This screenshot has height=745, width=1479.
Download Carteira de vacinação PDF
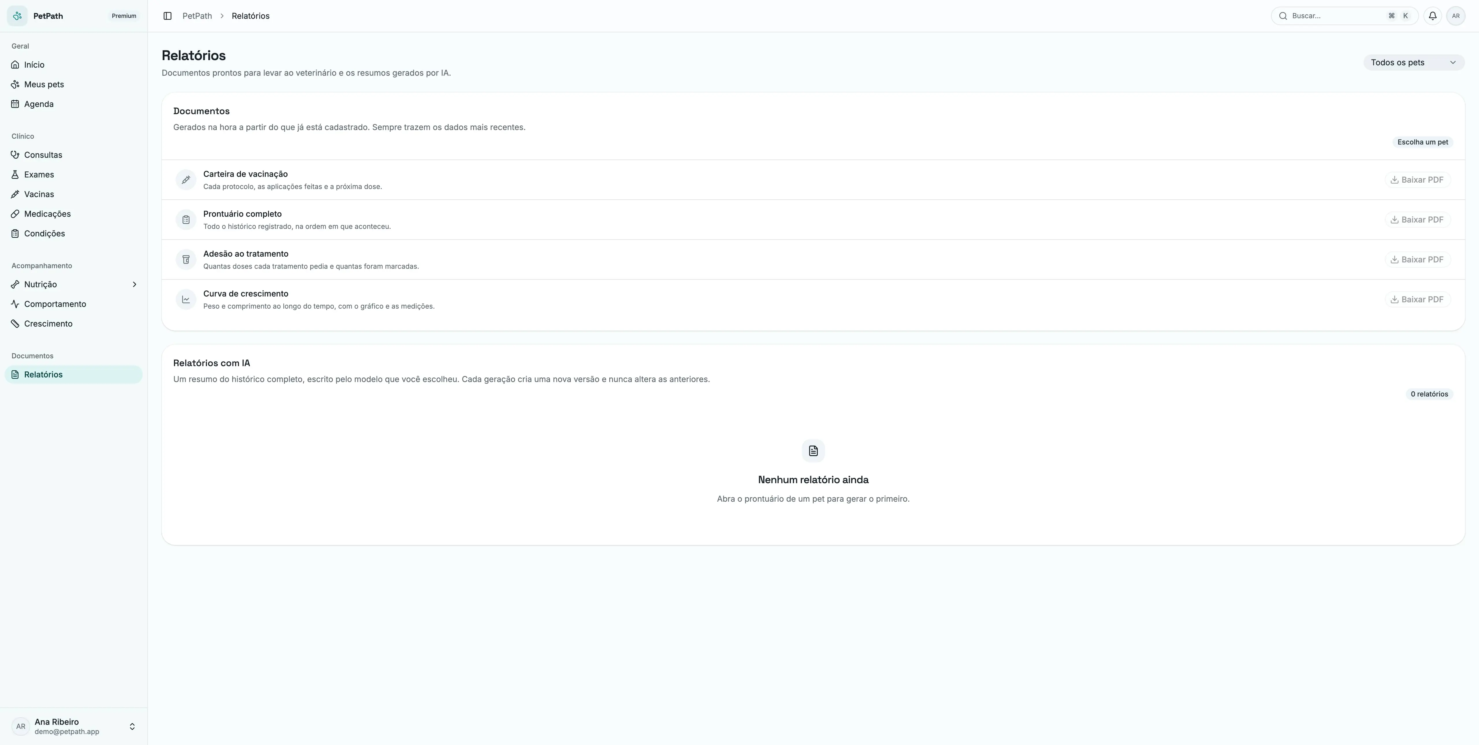1417,180
